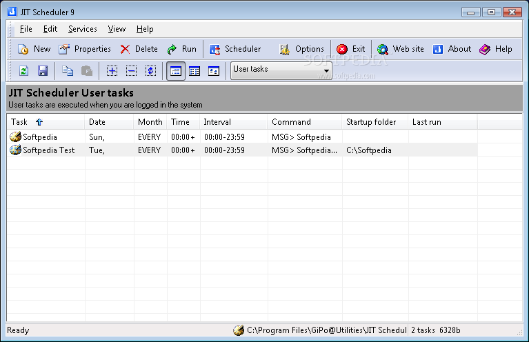
Task: Click the MSG> Softpedia... command cell
Action: [x=304, y=150]
